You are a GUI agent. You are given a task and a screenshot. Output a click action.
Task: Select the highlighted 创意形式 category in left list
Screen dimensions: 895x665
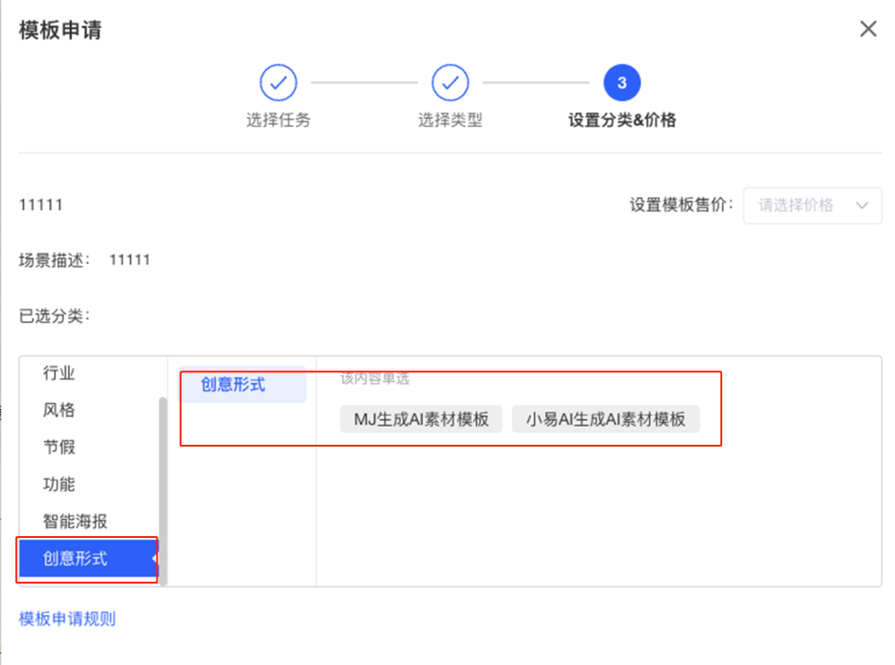88,558
